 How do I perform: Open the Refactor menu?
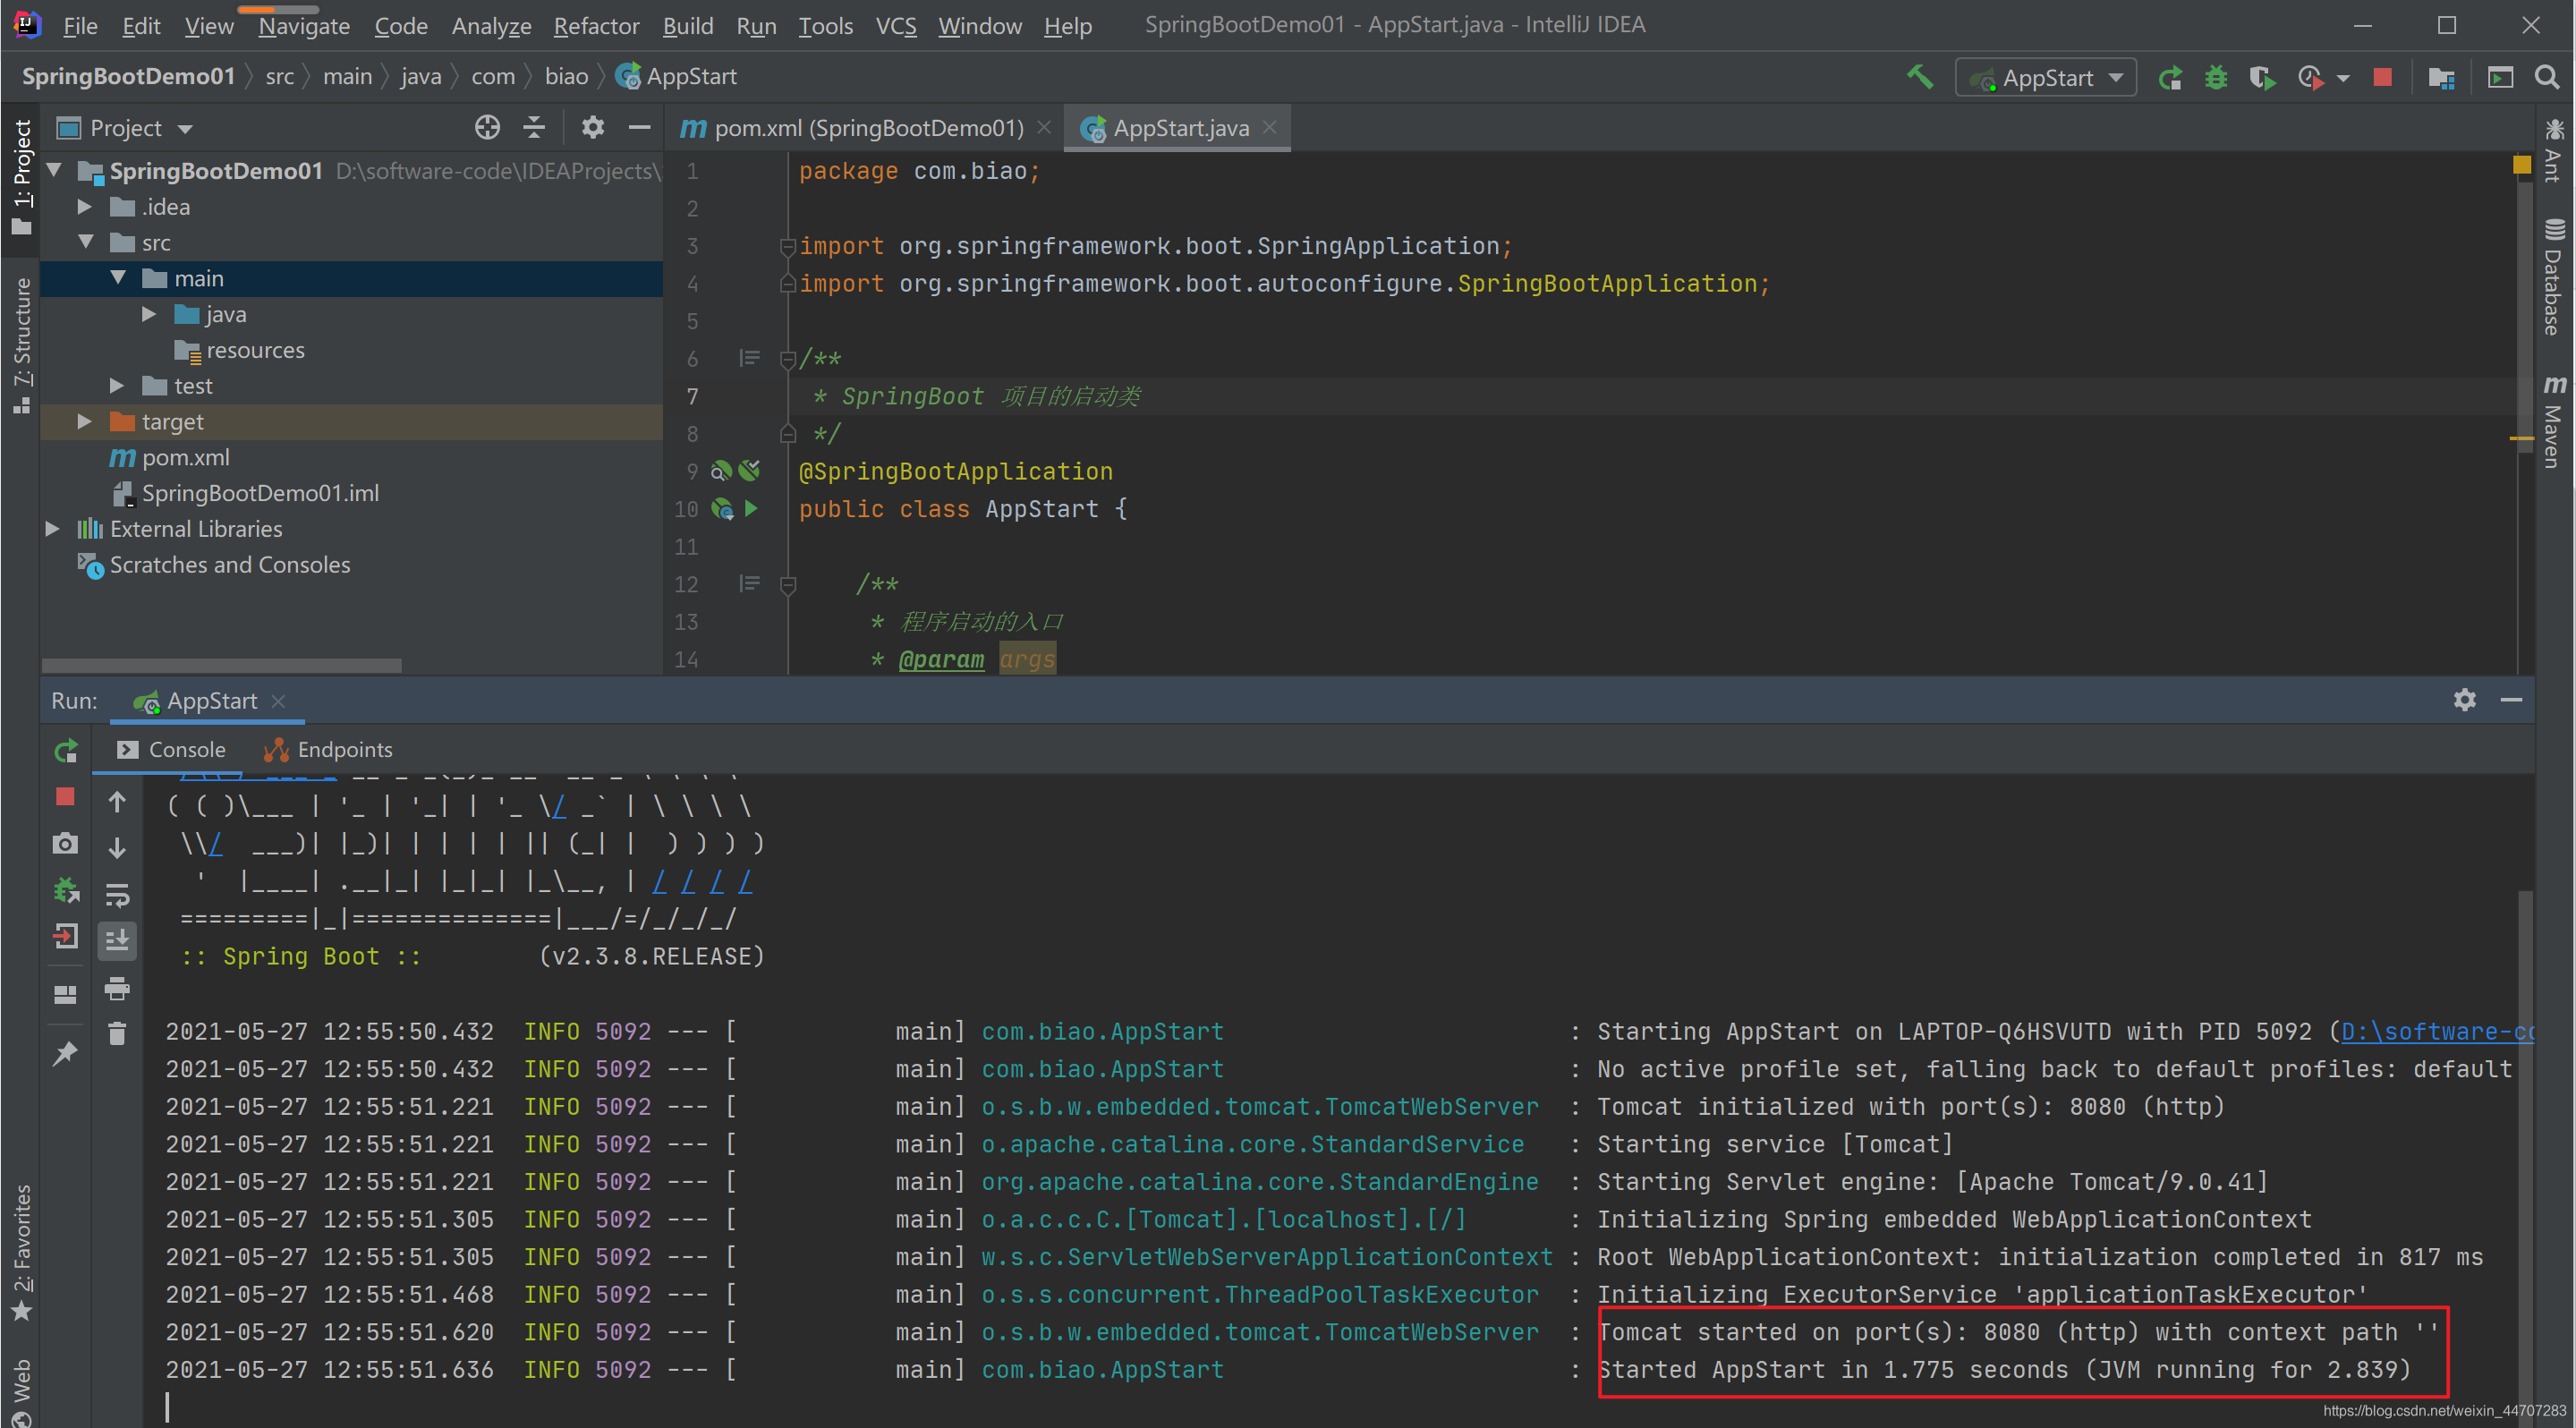coord(596,25)
